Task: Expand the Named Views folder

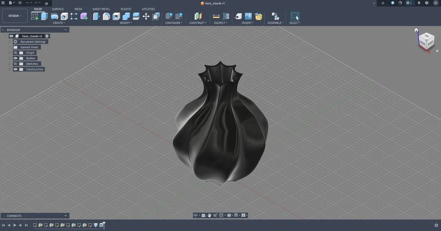Action: coord(10,47)
